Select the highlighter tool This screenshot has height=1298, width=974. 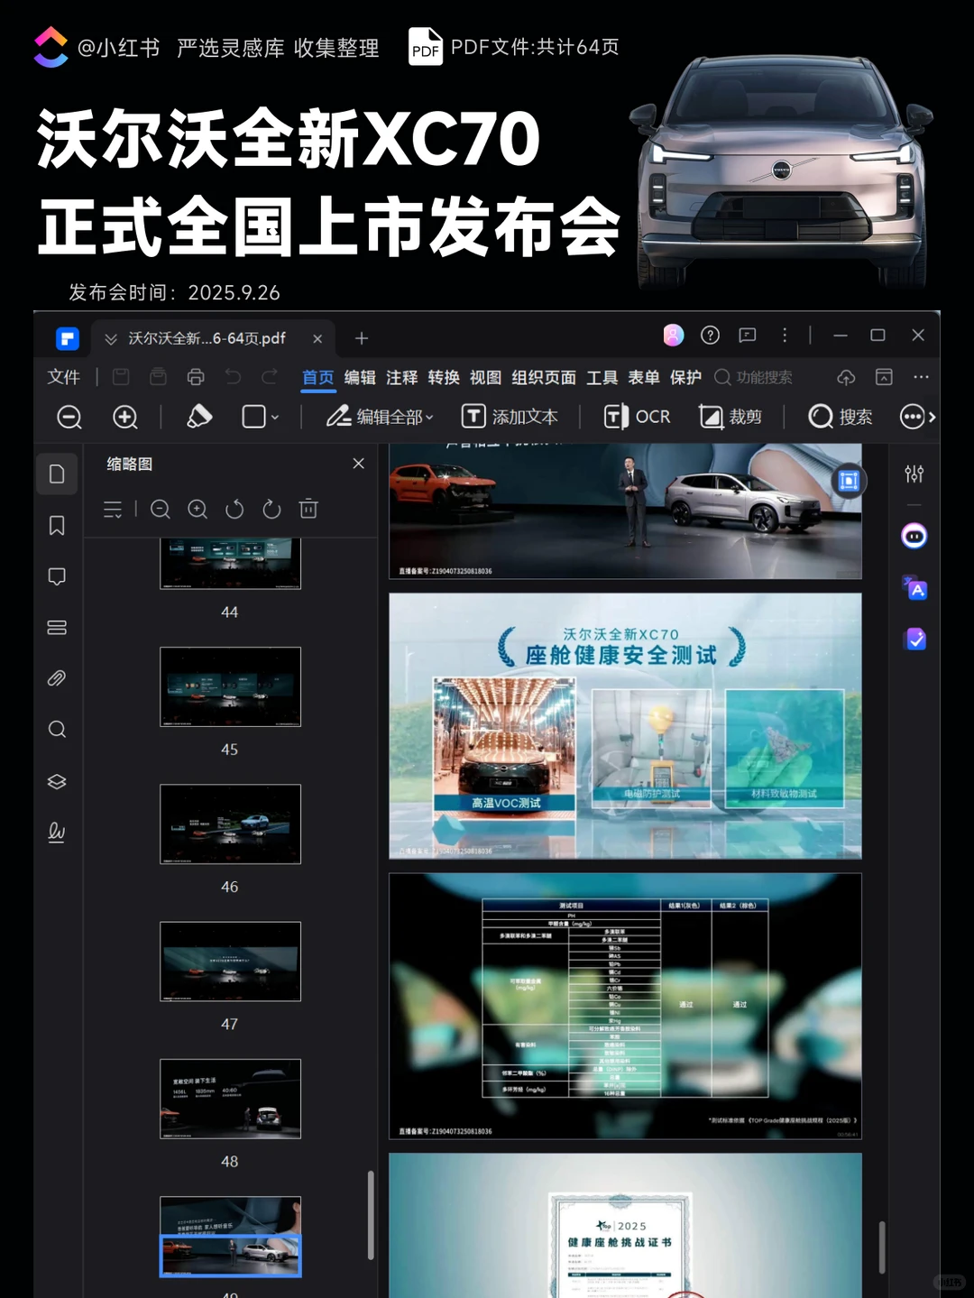(198, 417)
